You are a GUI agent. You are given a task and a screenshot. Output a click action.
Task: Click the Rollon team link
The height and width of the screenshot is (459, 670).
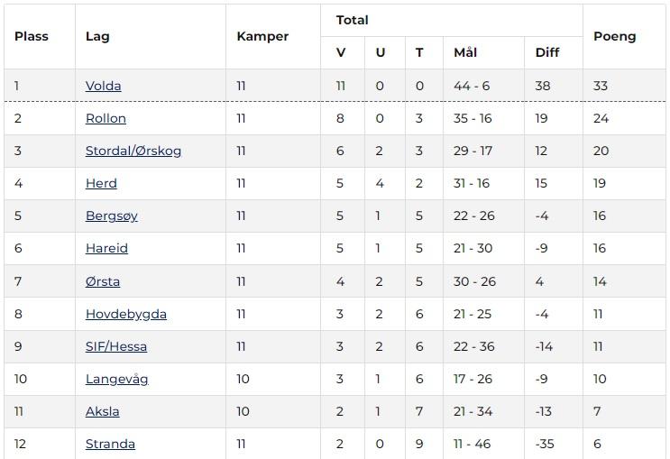coord(106,118)
